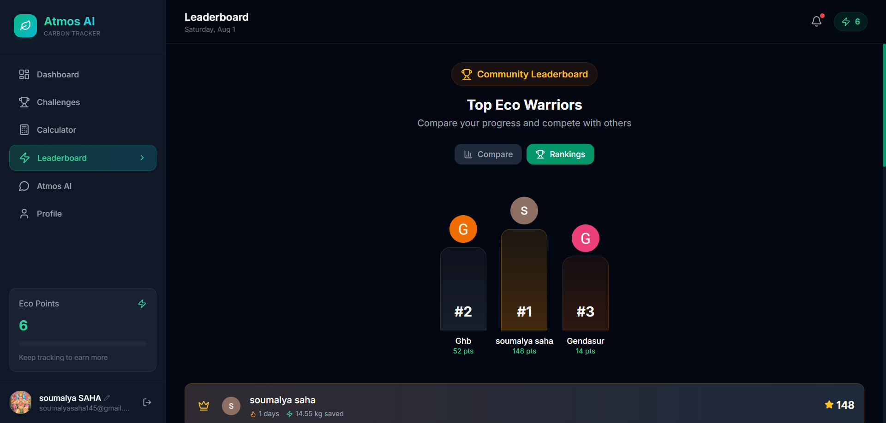Select the Rankings tab
The height and width of the screenshot is (423, 886).
pyautogui.click(x=560, y=154)
